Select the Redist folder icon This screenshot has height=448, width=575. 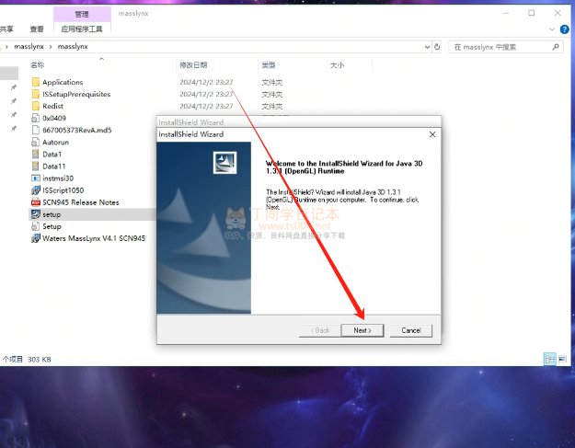point(36,106)
